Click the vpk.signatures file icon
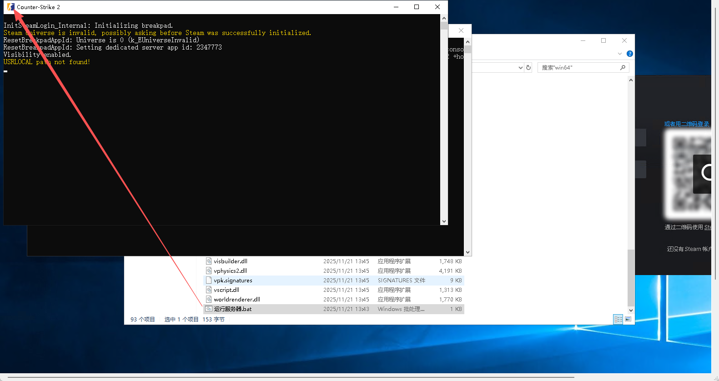 209,281
